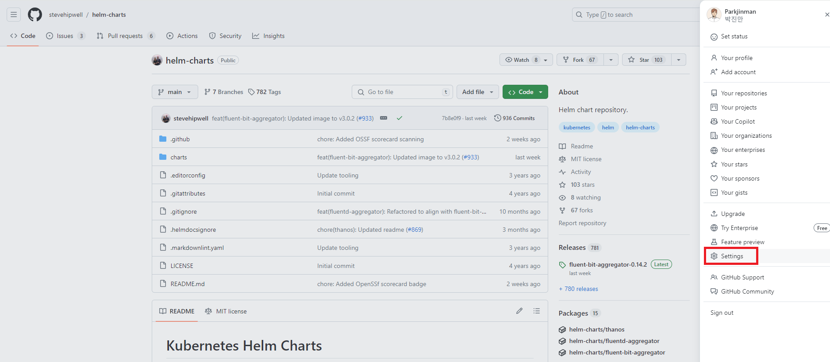This screenshot has width=830, height=362.
Task: Select the Code tab
Action: point(23,36)
